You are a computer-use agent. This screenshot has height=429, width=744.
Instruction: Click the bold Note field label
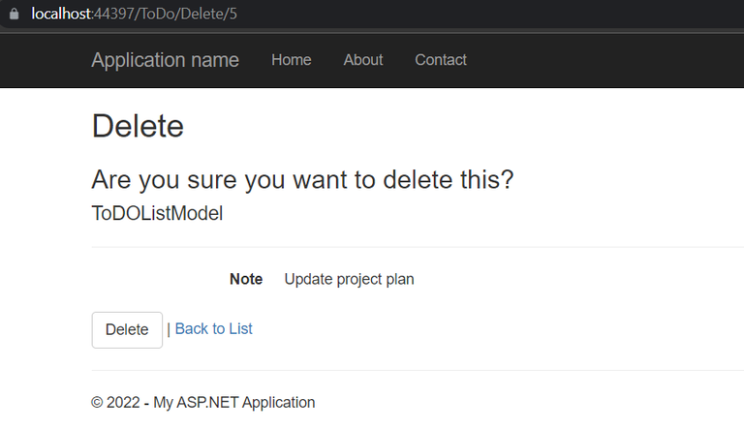(x=246, y=279)
